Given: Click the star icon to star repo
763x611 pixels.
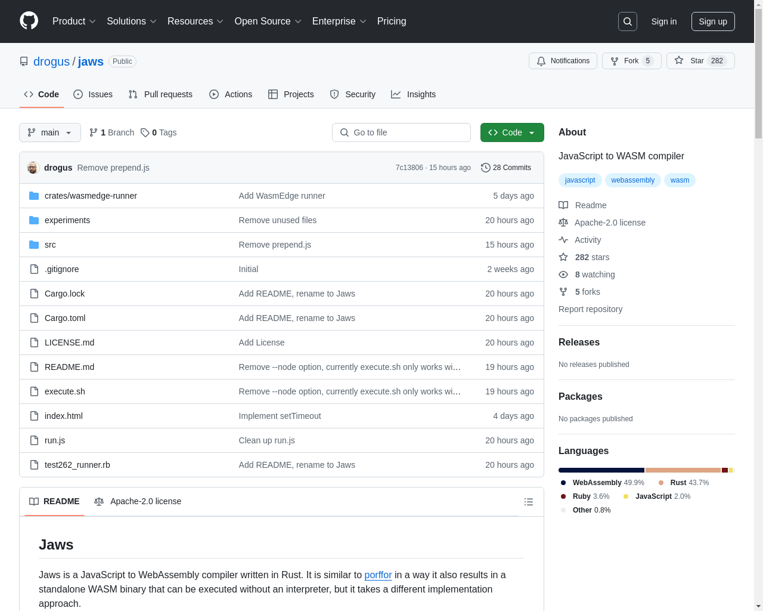Looking at the screenshot, I should coord(679,60).
